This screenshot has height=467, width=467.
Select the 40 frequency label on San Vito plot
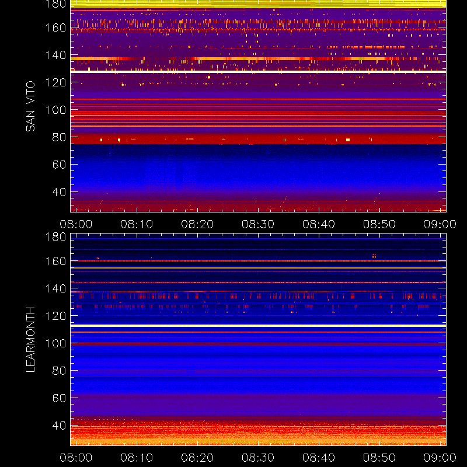click(59, 192)
